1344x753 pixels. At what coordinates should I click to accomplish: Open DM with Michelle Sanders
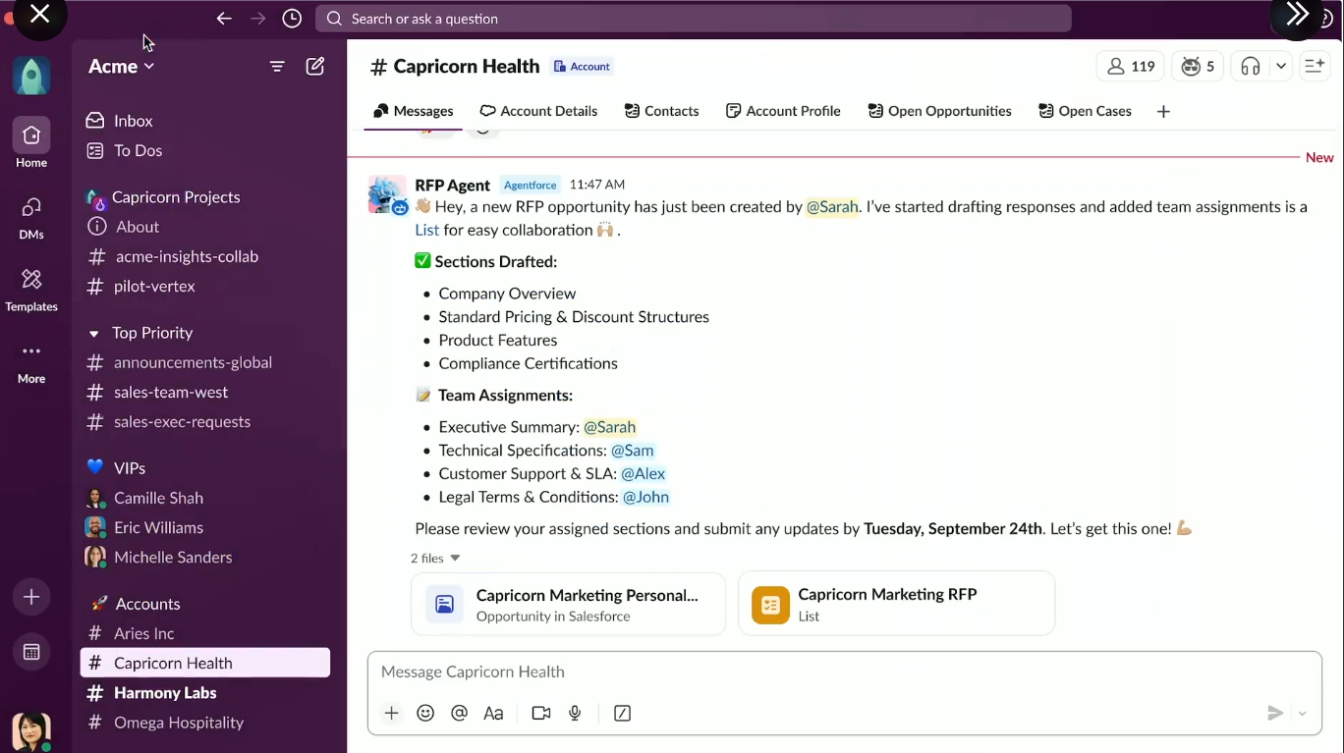pyautogui.click(x=173, y=557)
